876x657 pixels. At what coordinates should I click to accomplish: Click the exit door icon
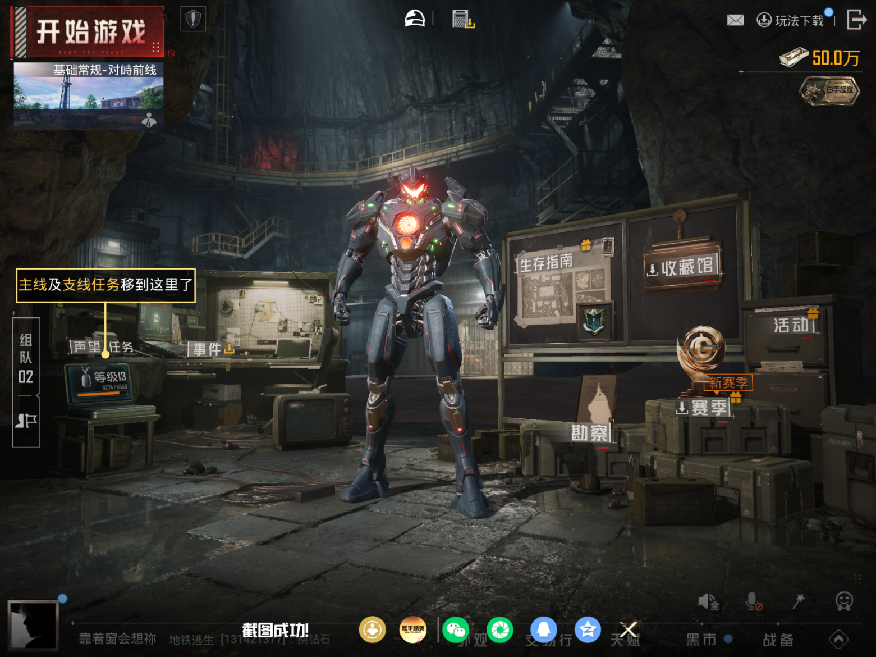click(857, 20)
